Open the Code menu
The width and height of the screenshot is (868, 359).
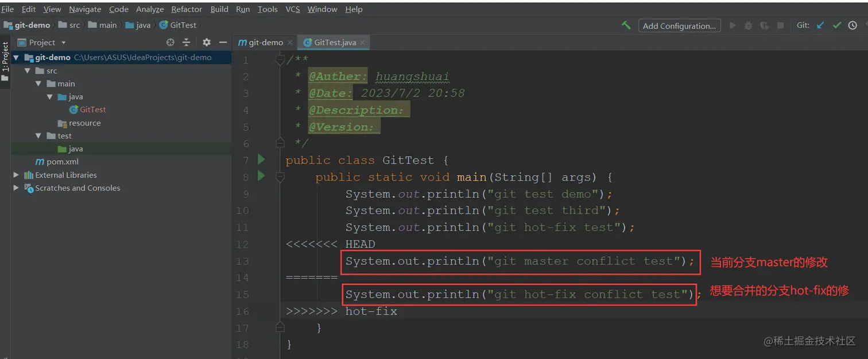click(119, 9)
